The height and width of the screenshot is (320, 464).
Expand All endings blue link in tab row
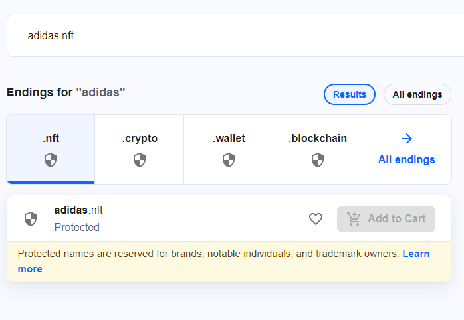(x=407, y=159)
